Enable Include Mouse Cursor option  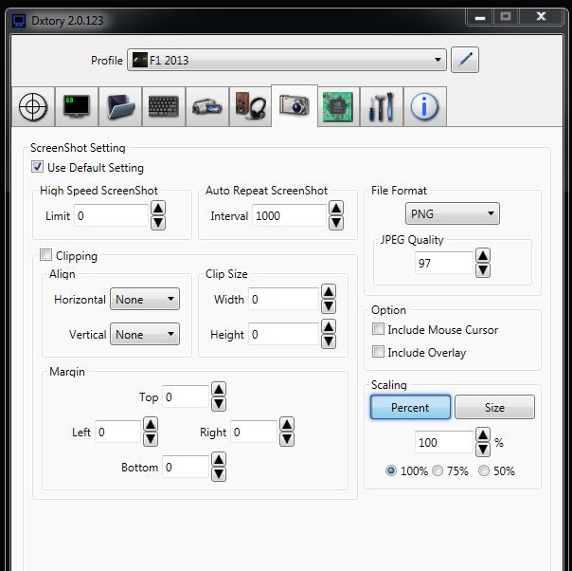point(378,329)
